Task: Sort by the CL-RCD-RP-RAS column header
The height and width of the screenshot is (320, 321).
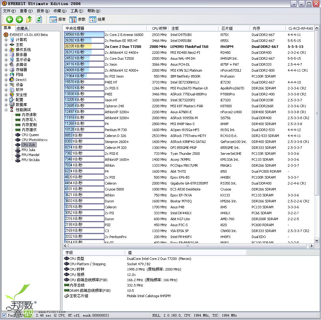Action: [300, 28]
